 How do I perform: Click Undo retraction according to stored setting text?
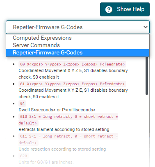point(62,149)
